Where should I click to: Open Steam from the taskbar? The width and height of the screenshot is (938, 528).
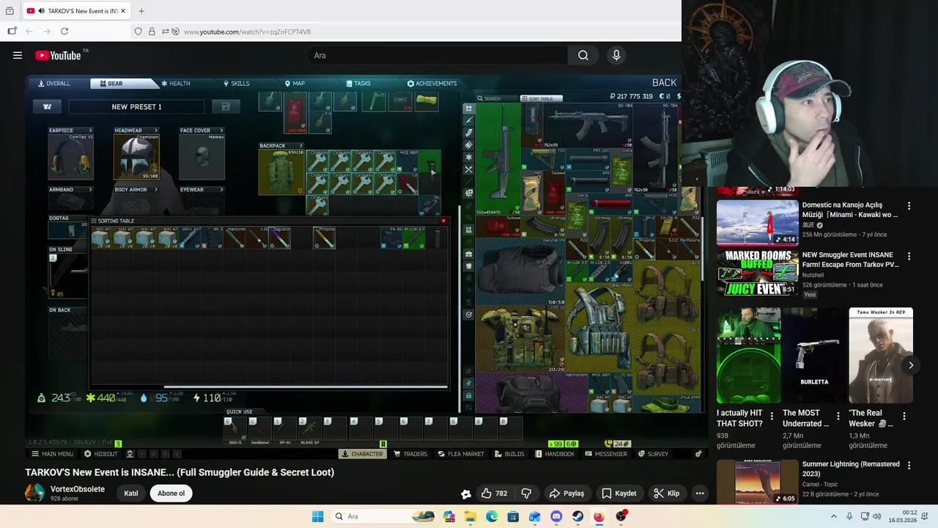(577, 516)
